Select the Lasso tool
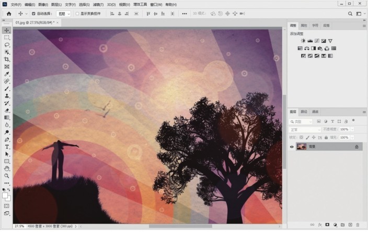The height and width of the screenshot is (232, 368). pos(7,45)
